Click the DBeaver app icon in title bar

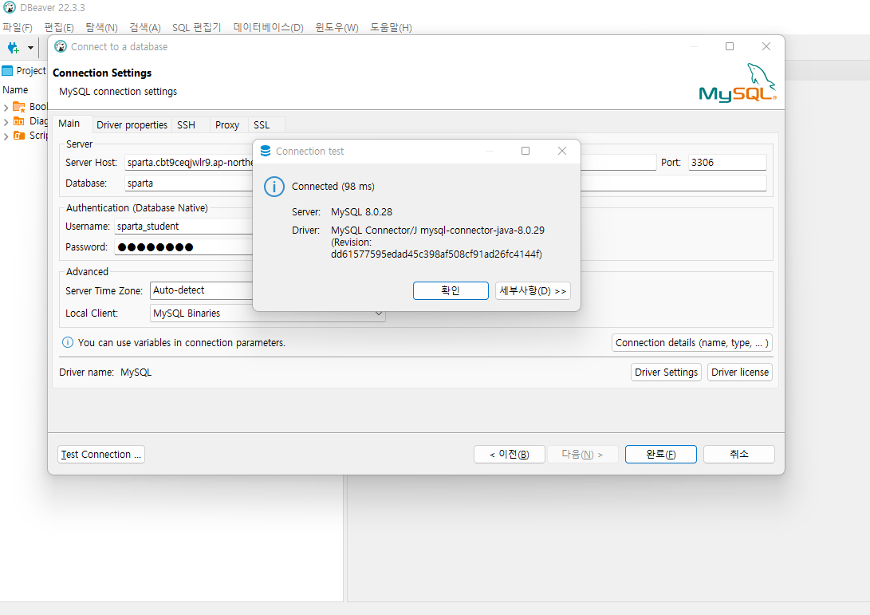10,8
